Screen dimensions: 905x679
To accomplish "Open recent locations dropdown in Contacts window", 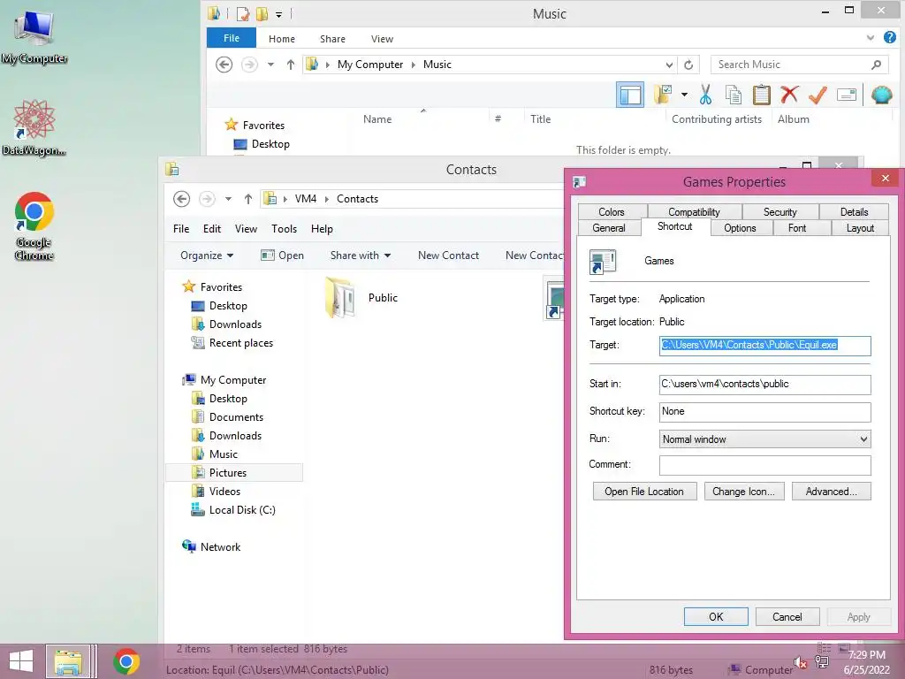I will click(x=228, y=199).
